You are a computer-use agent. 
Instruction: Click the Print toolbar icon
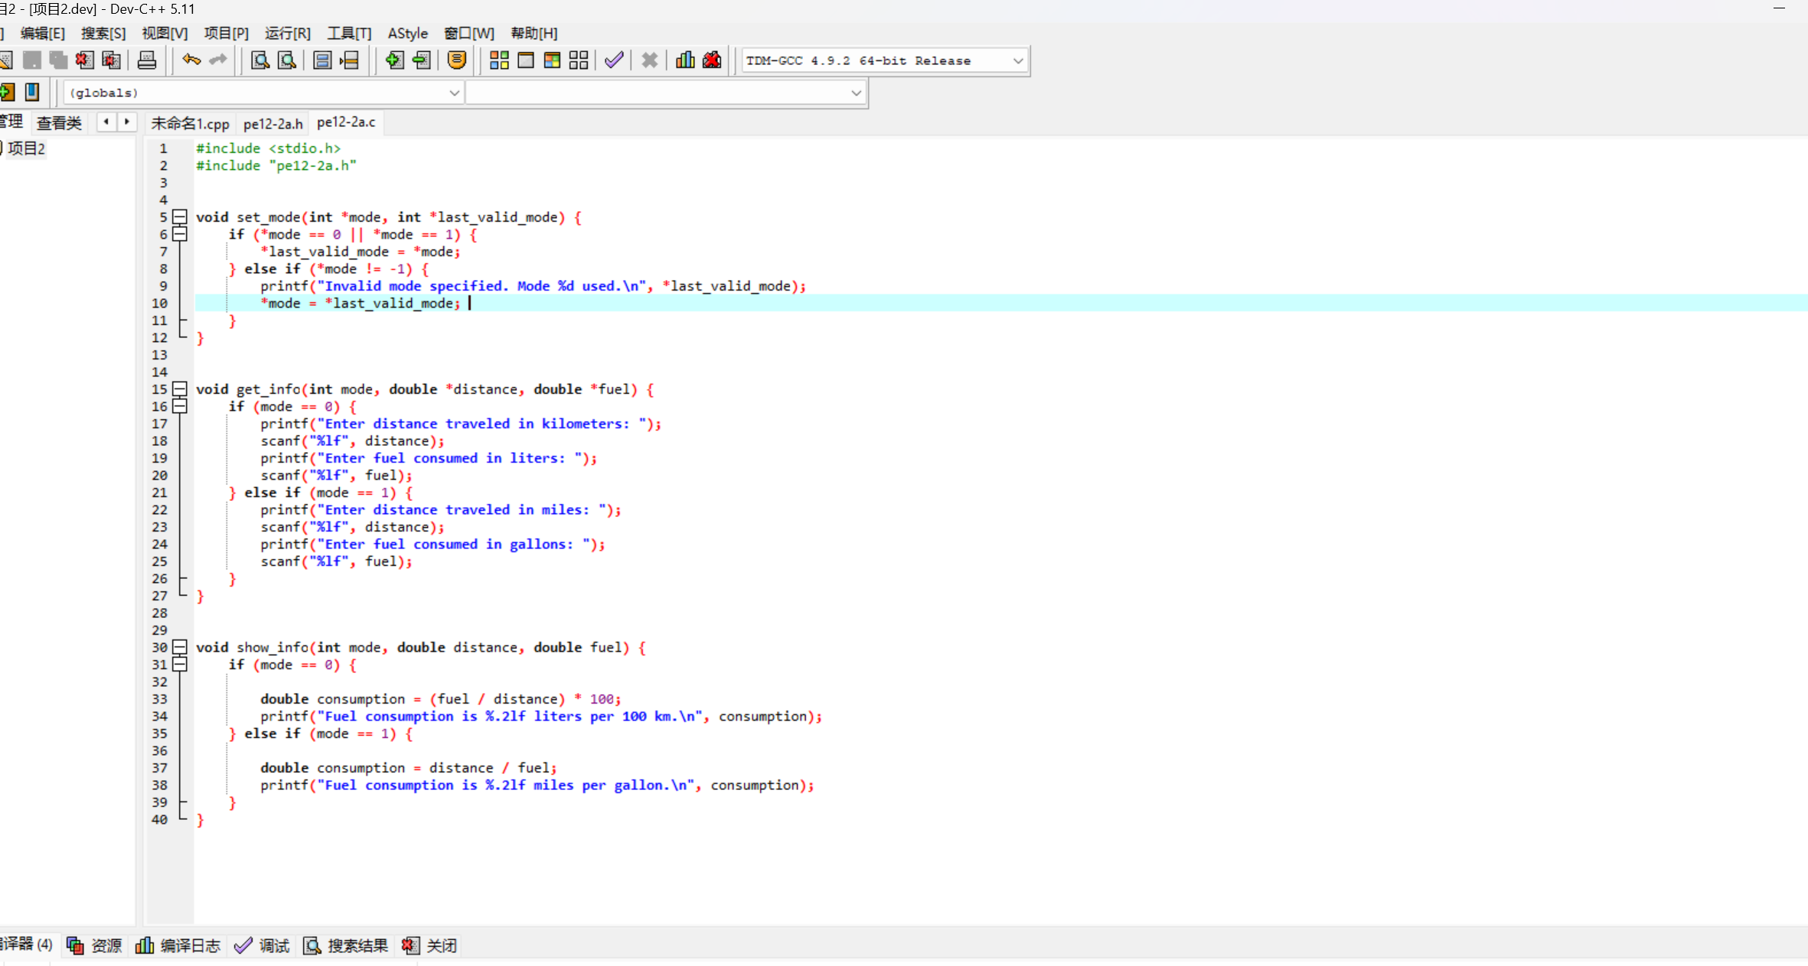point(147,60)
